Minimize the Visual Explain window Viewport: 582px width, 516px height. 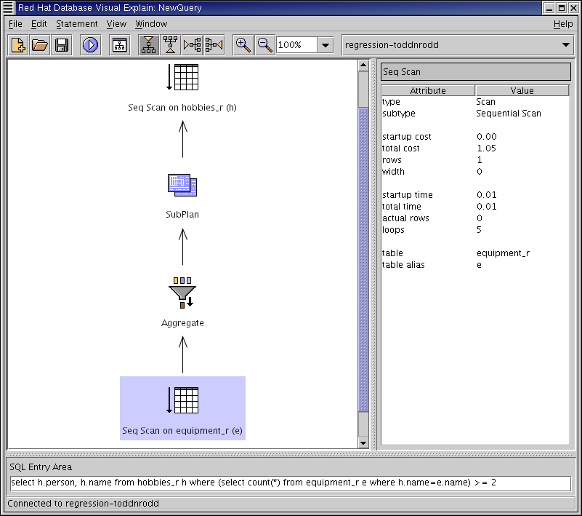[550, 8]
